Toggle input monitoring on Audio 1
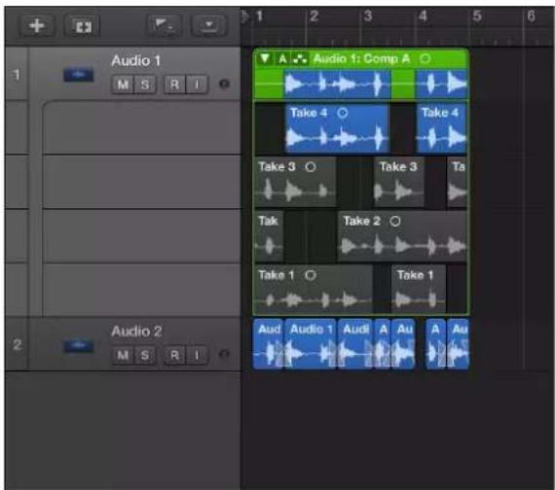 pos(197,85)
